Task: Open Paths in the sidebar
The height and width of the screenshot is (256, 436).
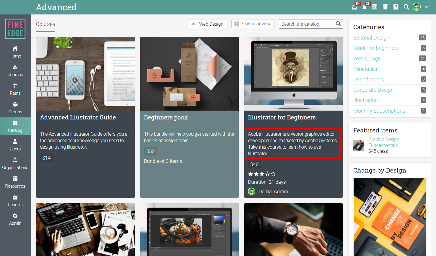Action: coord(15,89)
